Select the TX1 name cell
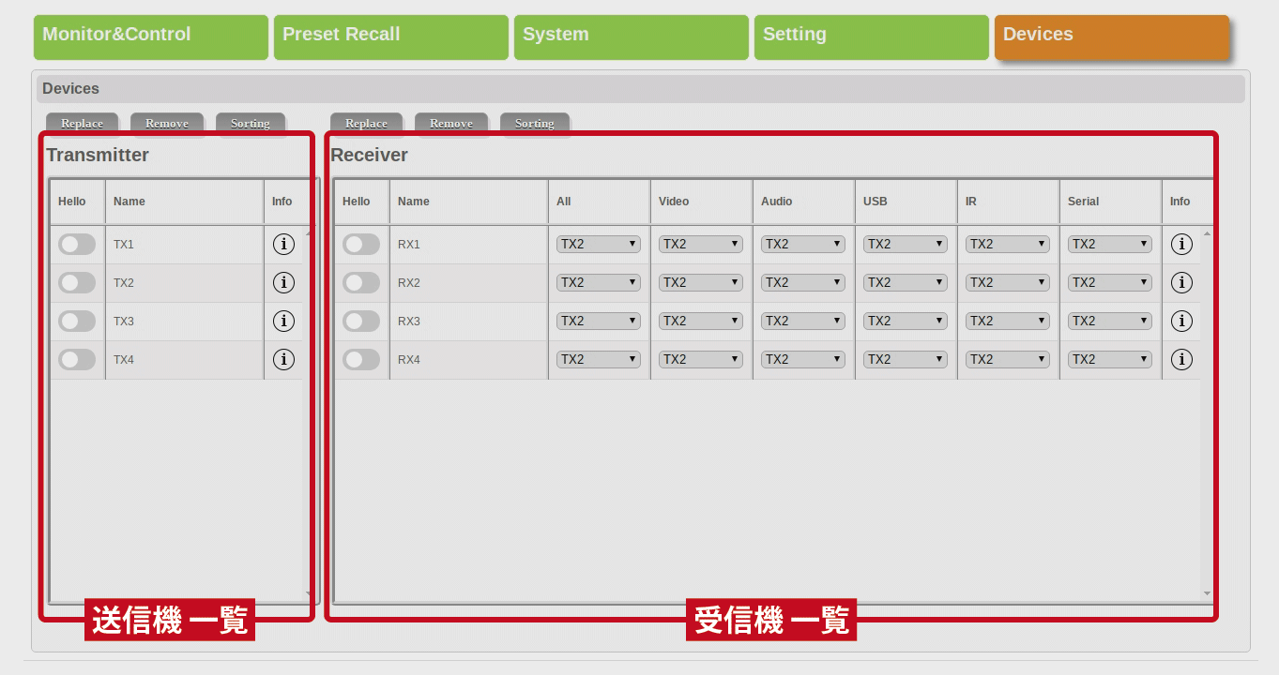The width and height of the screenshot is (1279, 675). [184, 244]
